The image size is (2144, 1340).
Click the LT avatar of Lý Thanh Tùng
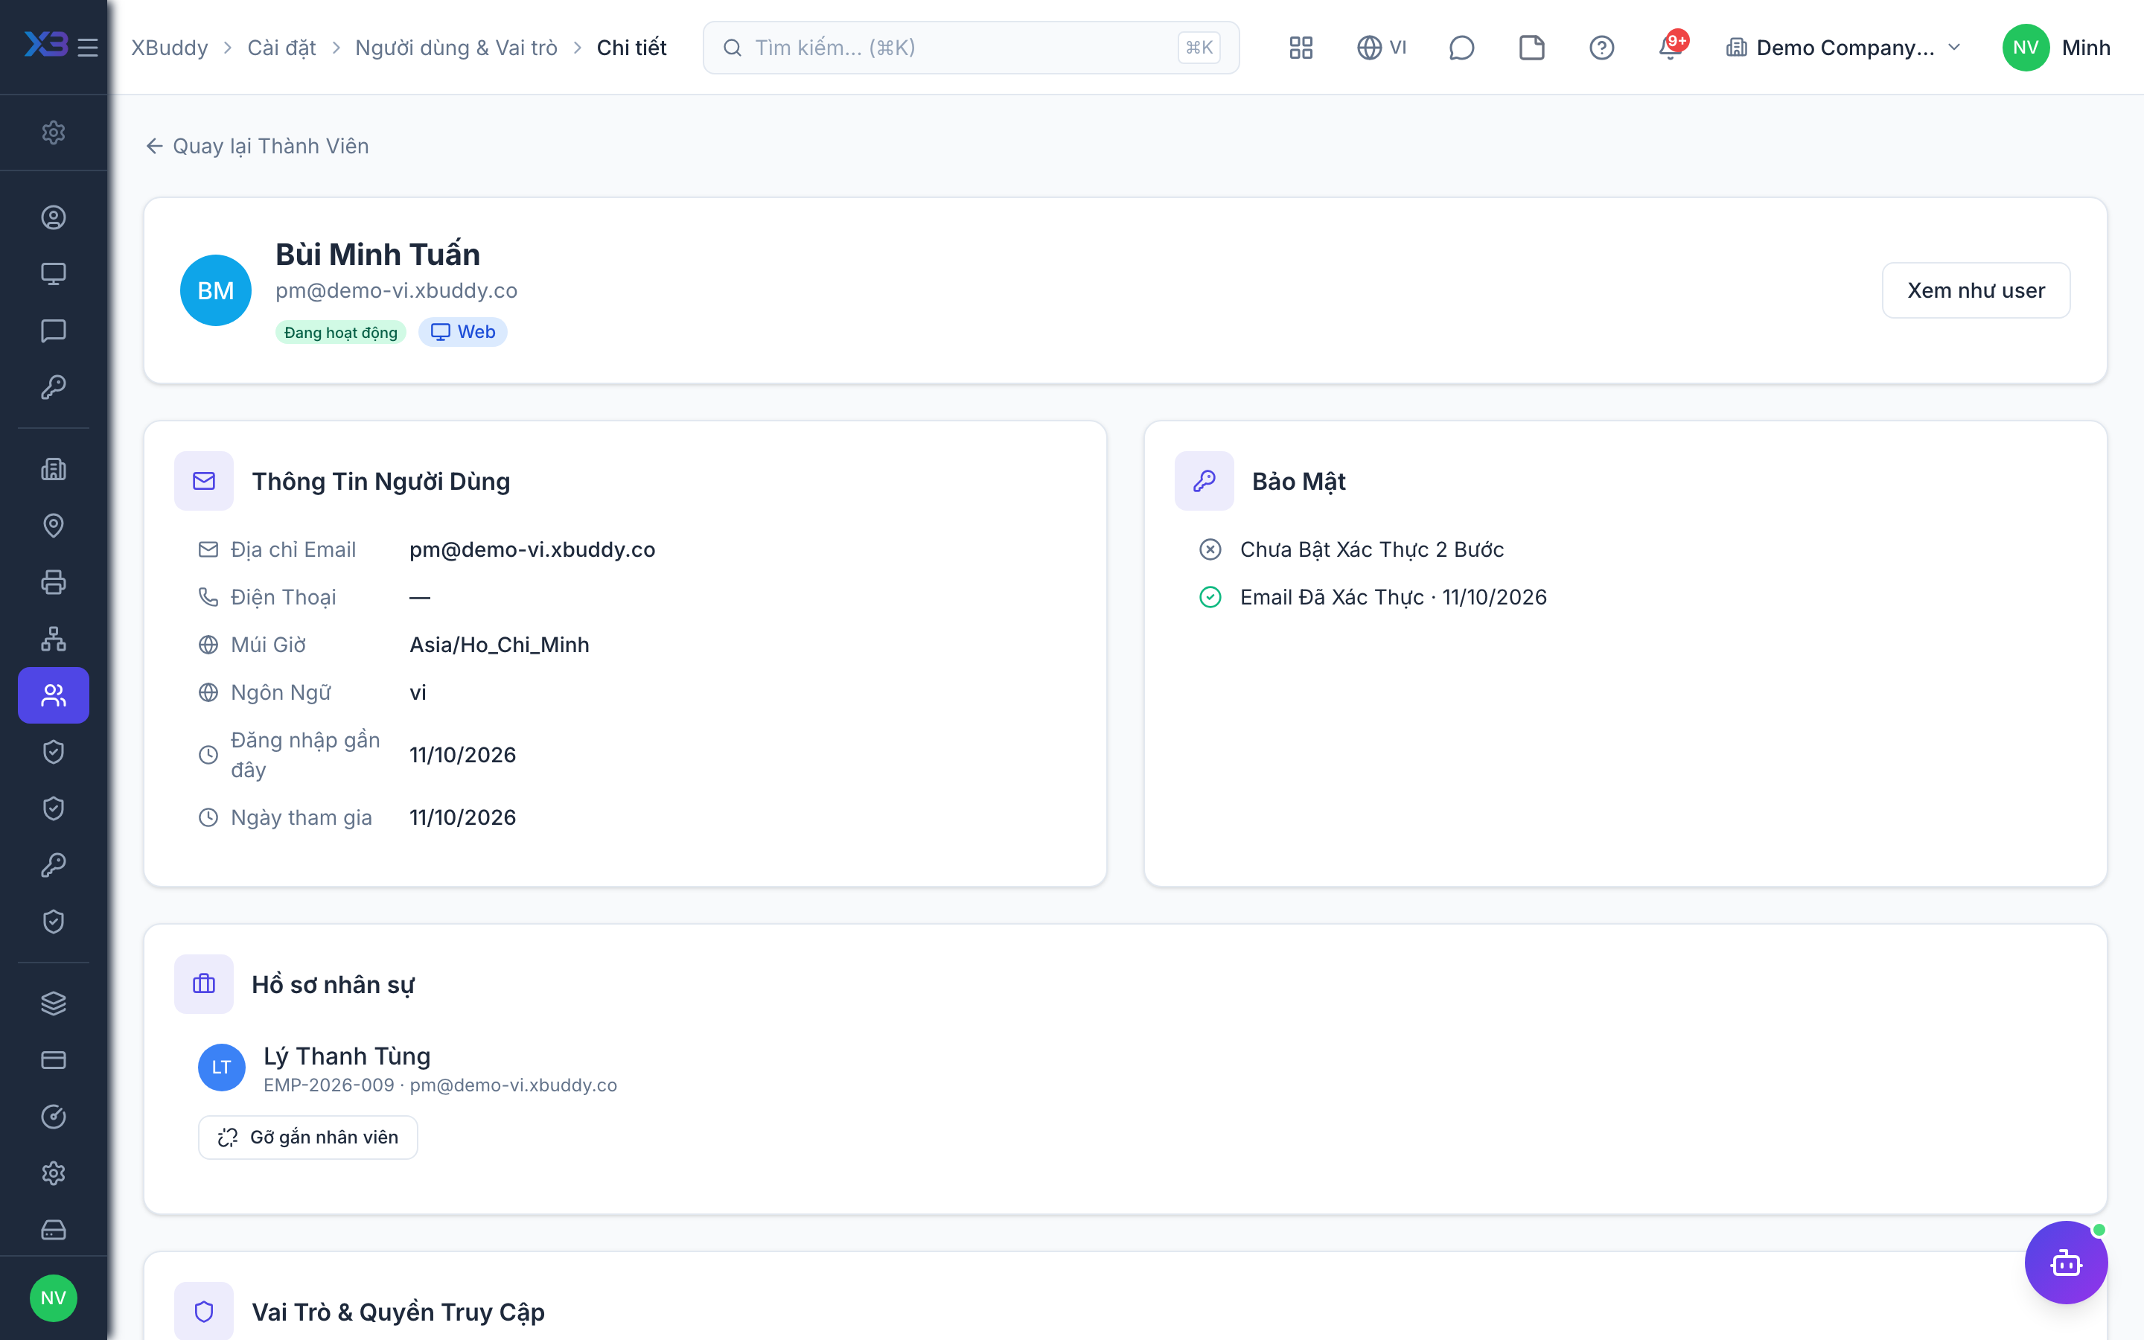pyautogui.click(x=222, y=1068)
